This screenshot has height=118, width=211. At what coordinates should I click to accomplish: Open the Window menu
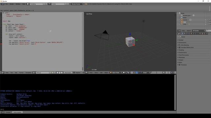click(18, 4)
